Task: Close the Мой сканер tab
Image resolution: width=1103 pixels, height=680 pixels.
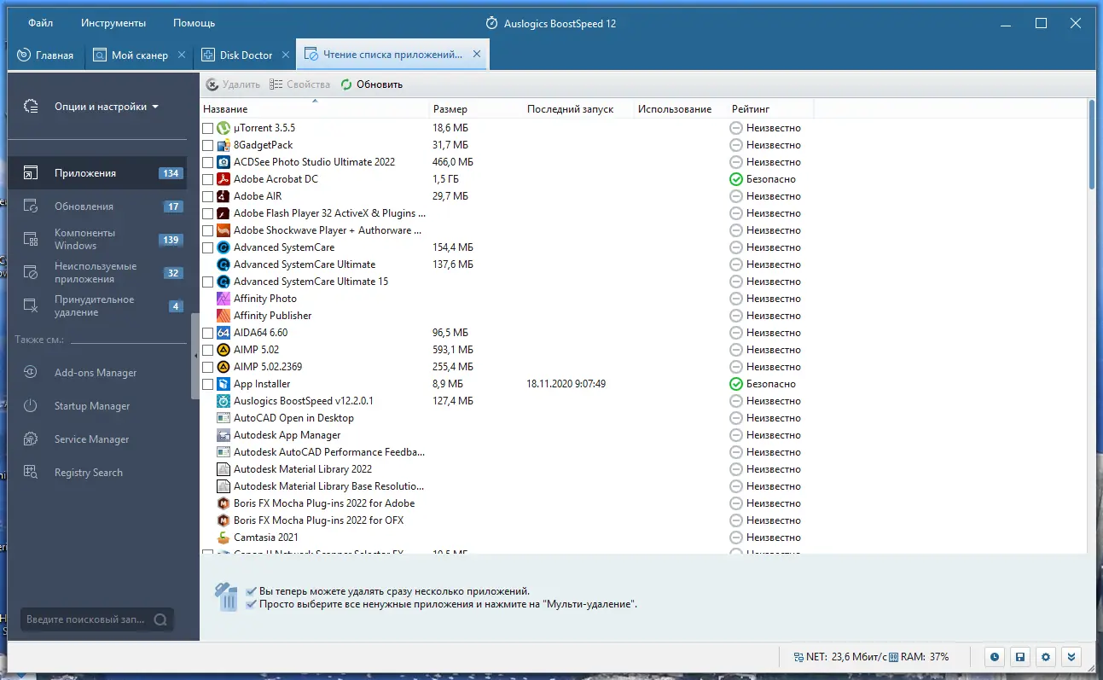Action: [x=182, y=55]
